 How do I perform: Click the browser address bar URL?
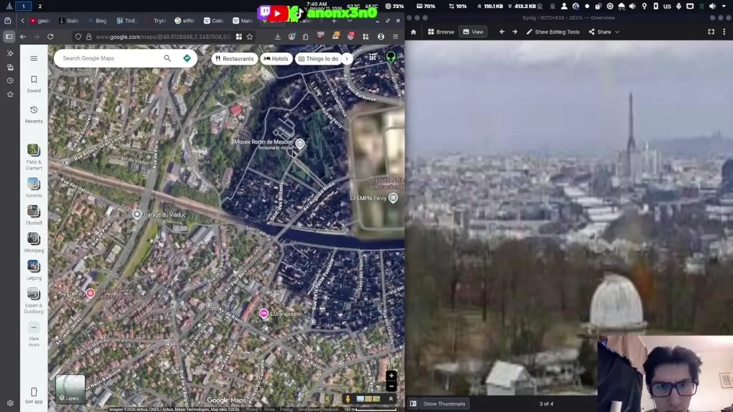(x=163, y=37)
